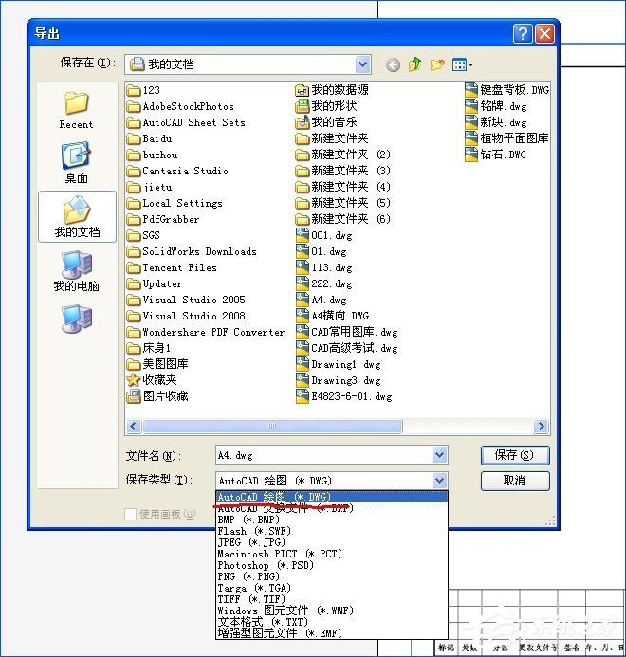Image resolution: width=626 pixels, height=657 pixels.
Task: Click the horizontal scrollbar thumb
Action: tap(272, 426)
